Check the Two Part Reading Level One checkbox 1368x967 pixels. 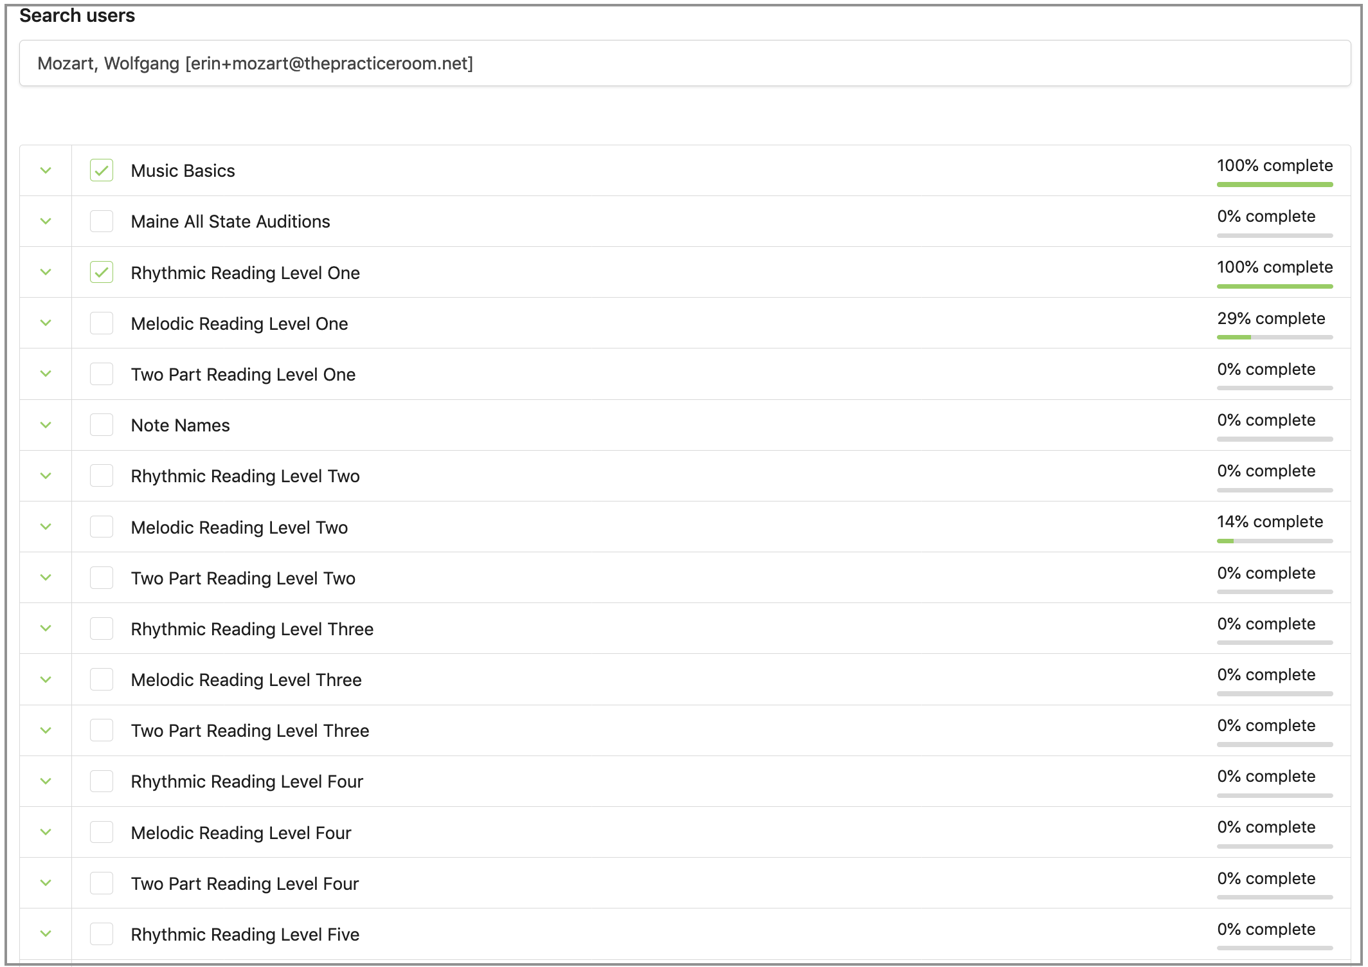point(102,374)
